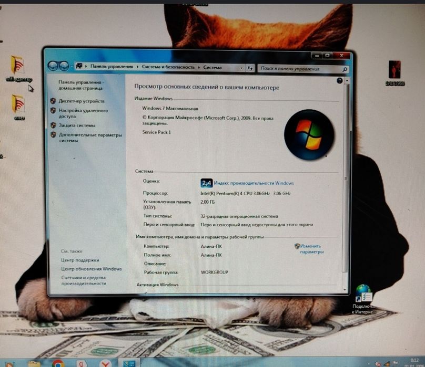
Task: Open address bar history dropdown arrow
Action: [x=241, y=68]
